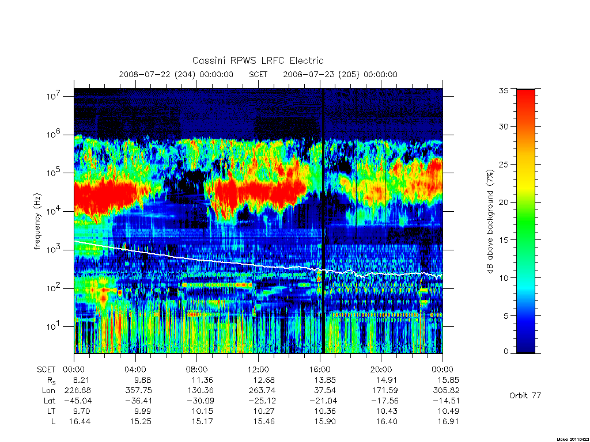Viewport: 590px width, 442px height.
Task: Select the 04:00 SCET time label
Action: coord(135,369)
